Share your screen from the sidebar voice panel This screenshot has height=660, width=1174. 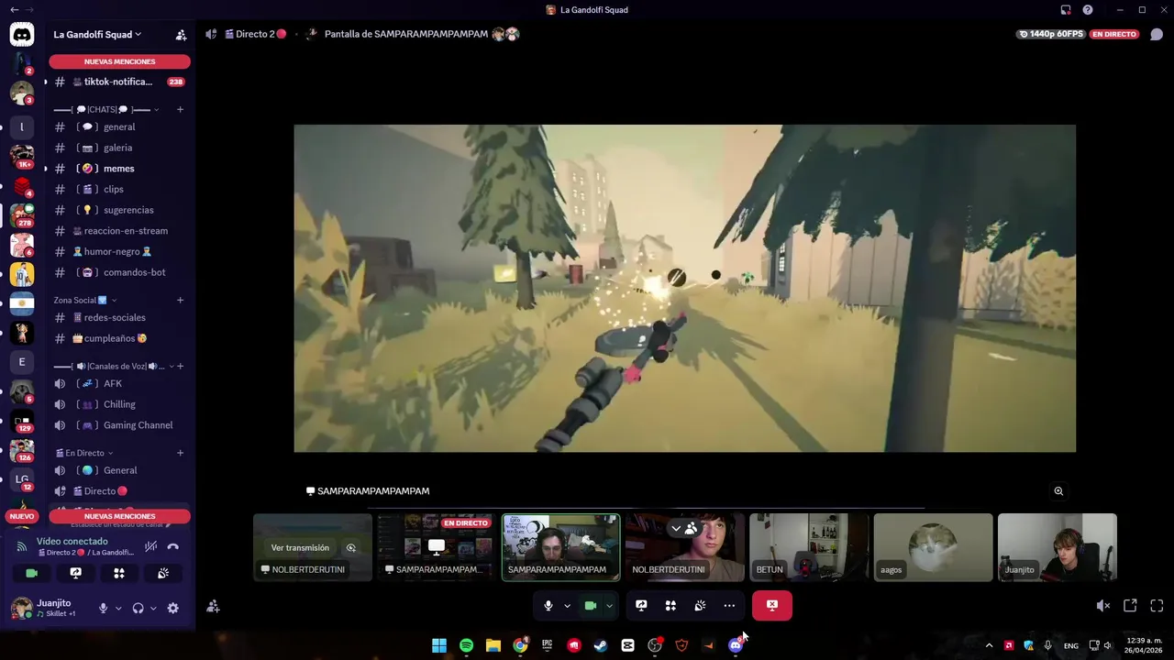[75, 573]
